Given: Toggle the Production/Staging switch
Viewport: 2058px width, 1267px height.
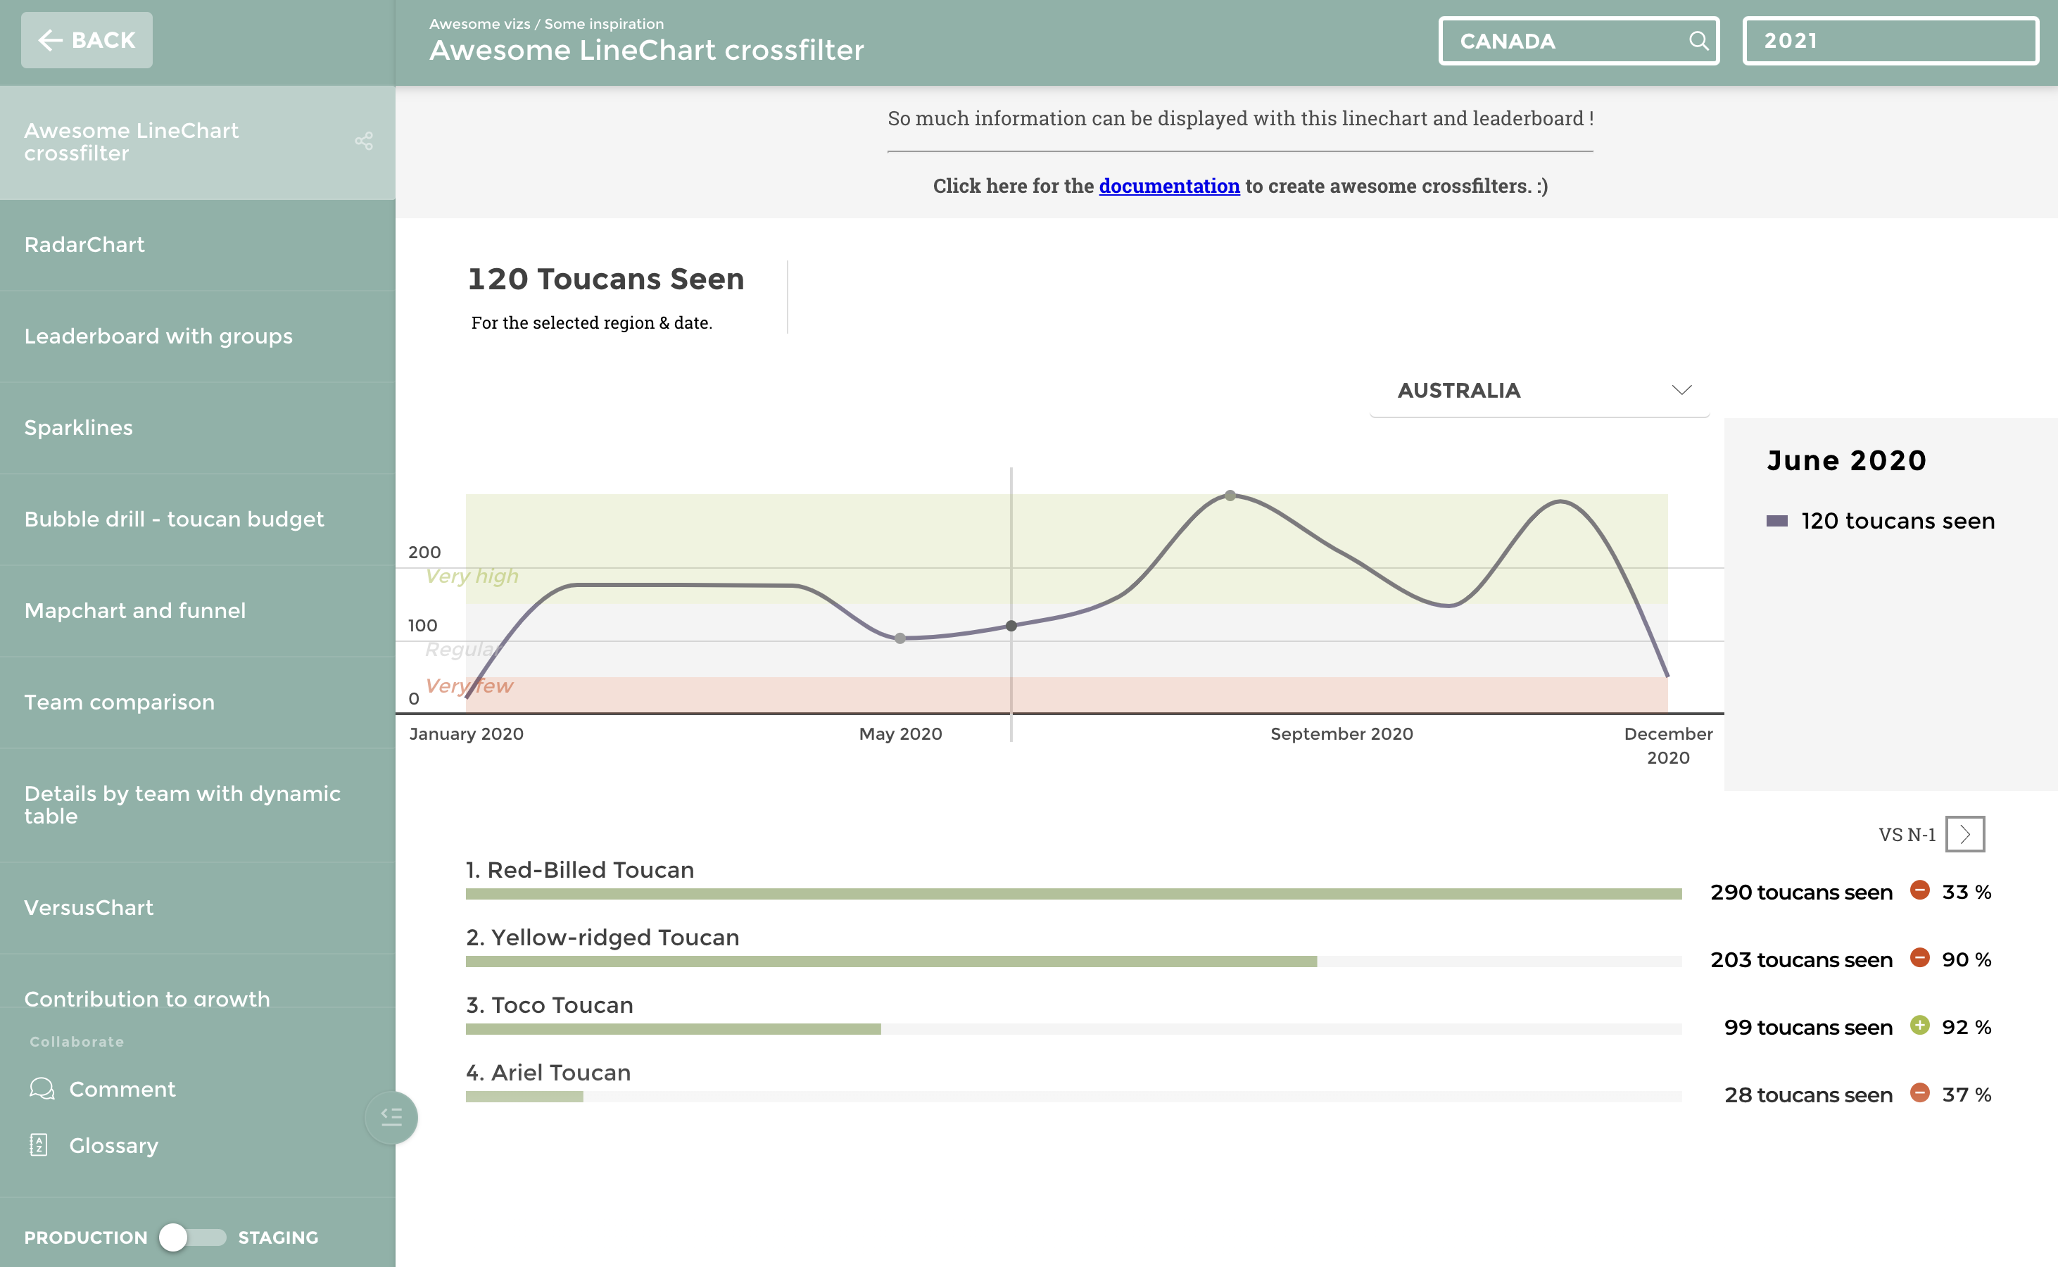Looking at the screenshot, I should pos(193,1237).
